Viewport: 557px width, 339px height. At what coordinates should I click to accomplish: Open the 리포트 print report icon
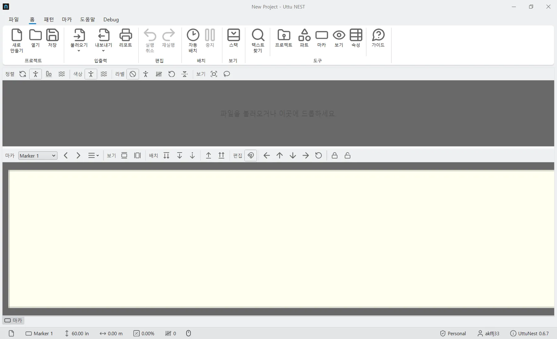(x=125, y=38)
